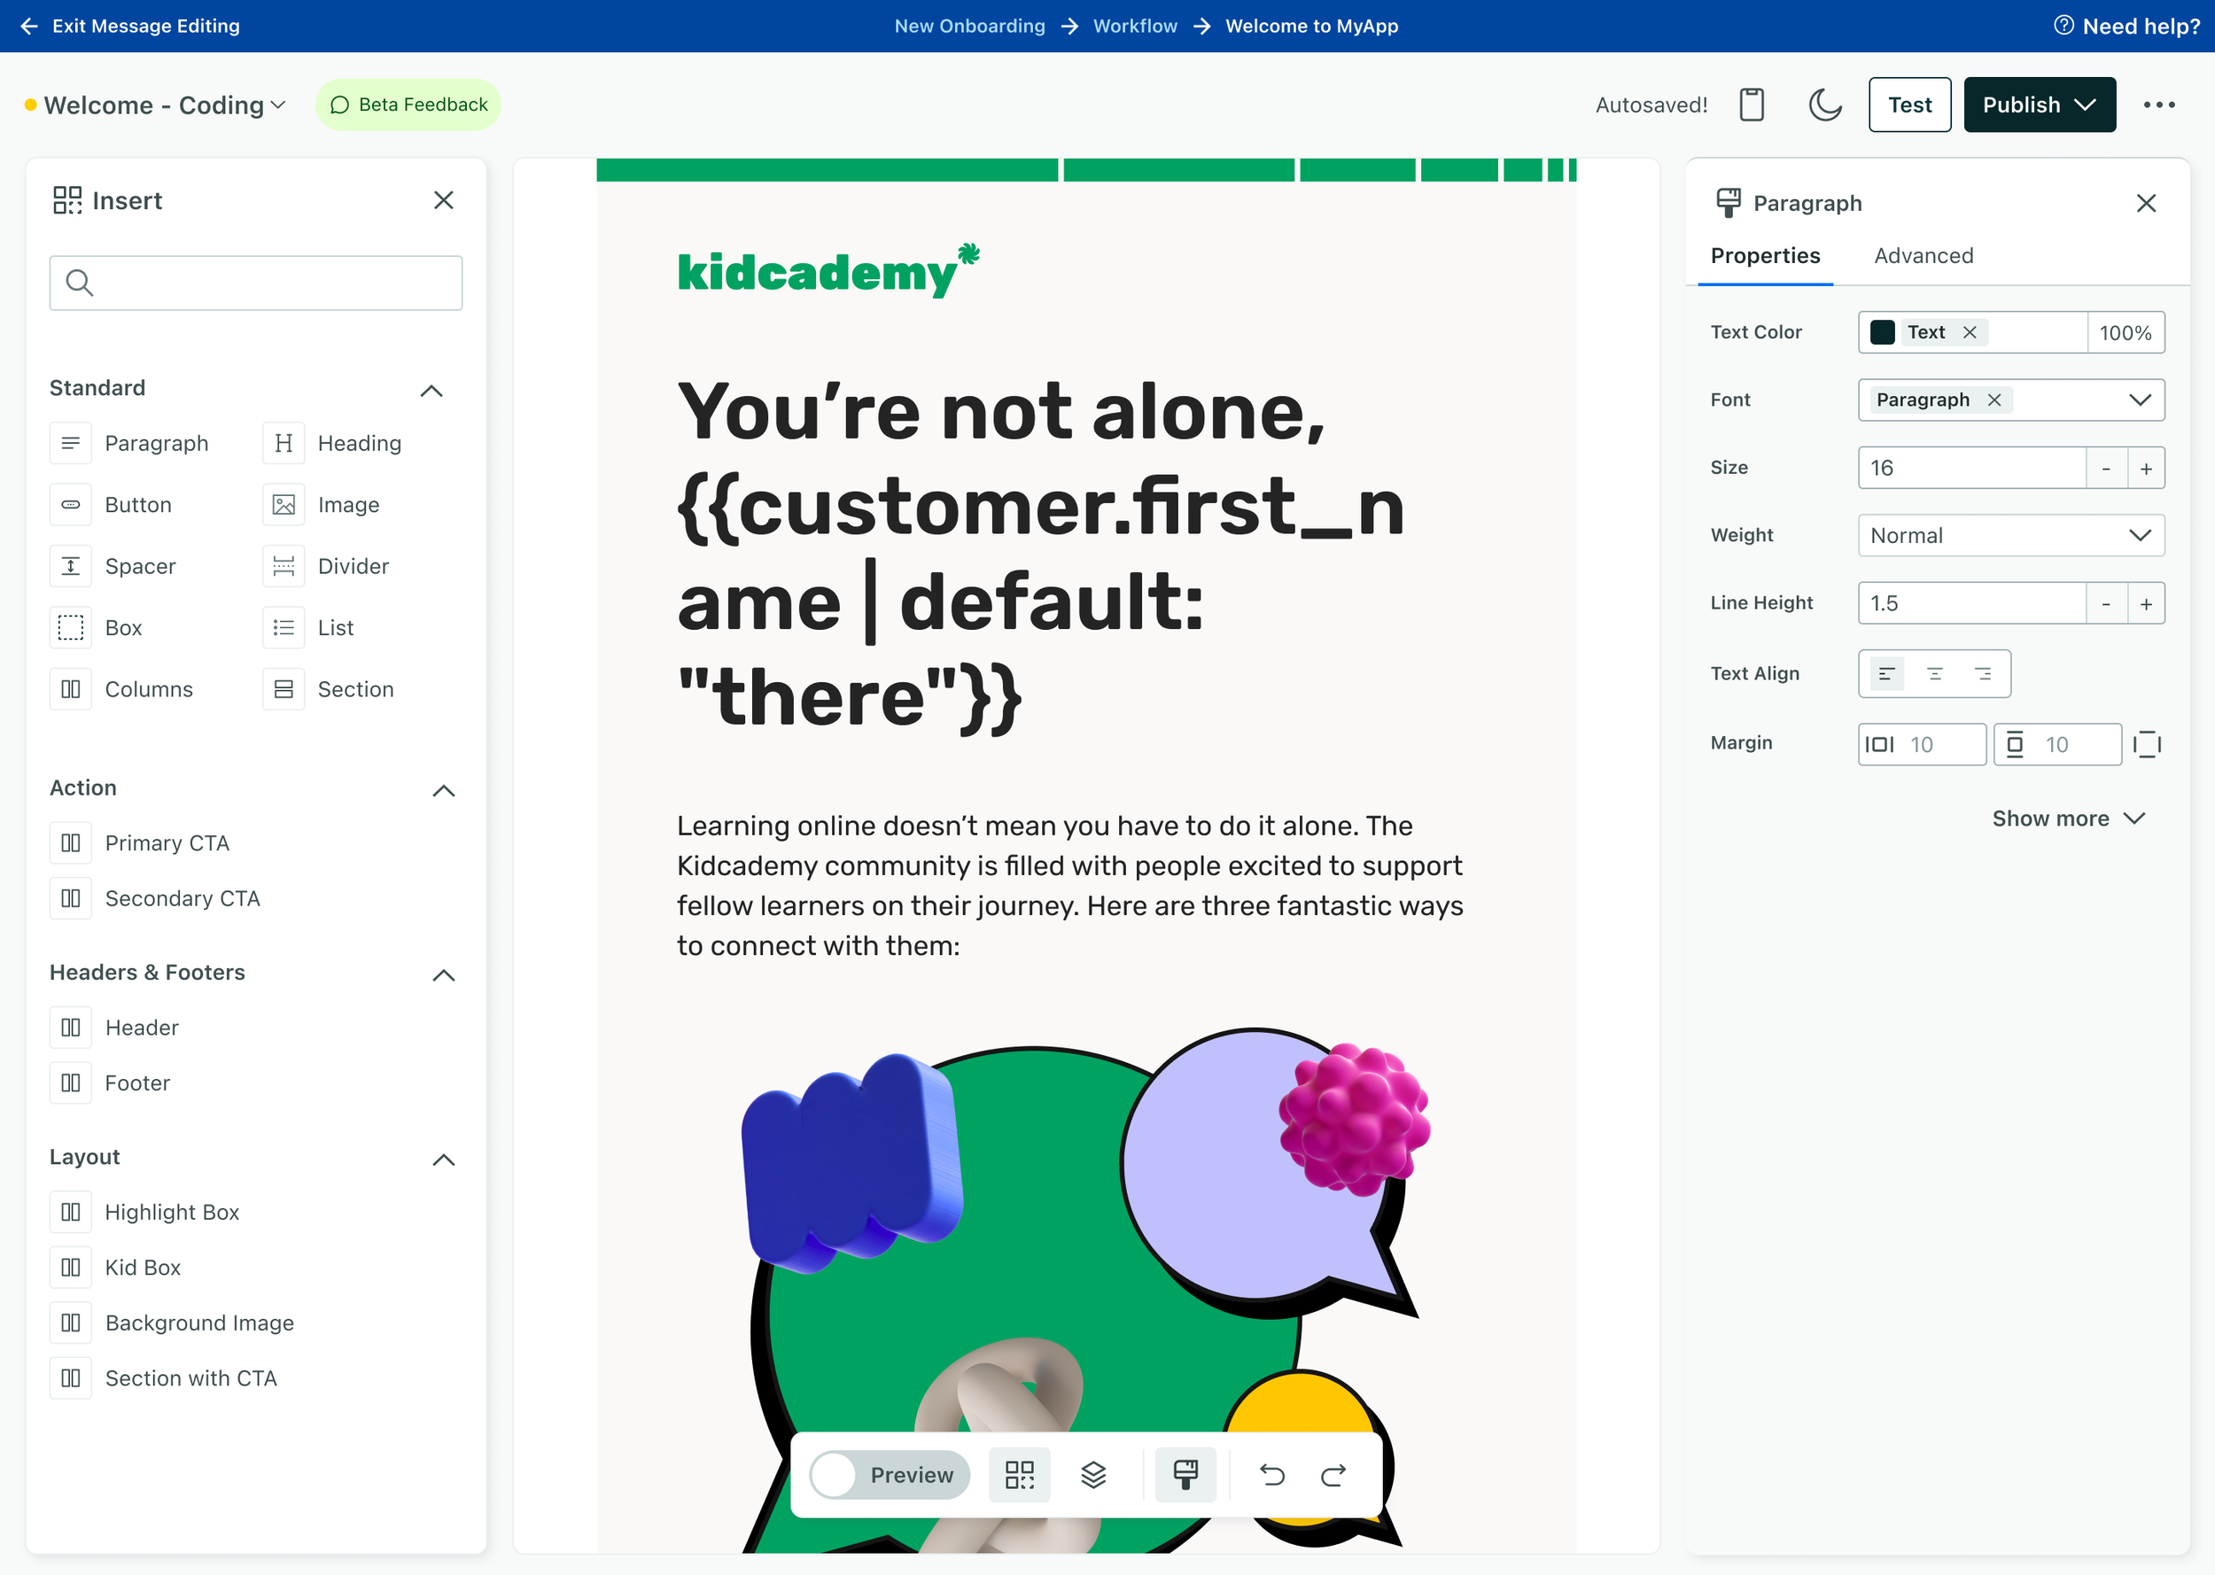This screenshot has width=2215, height=1575.
Task: Collapse the Headers & Footers section
Action: 443,974
